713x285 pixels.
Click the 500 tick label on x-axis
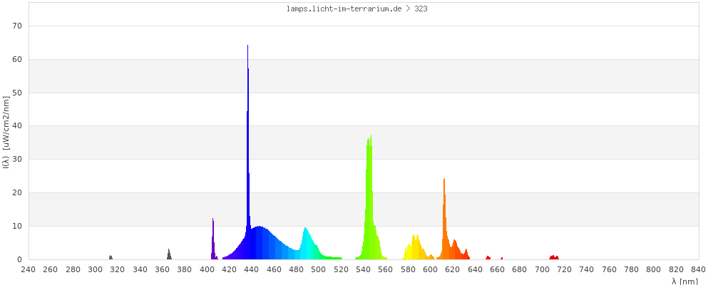point(319,269)
